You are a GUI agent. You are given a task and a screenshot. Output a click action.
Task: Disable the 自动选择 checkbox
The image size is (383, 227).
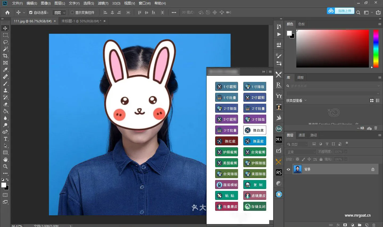tap(31, 12)
